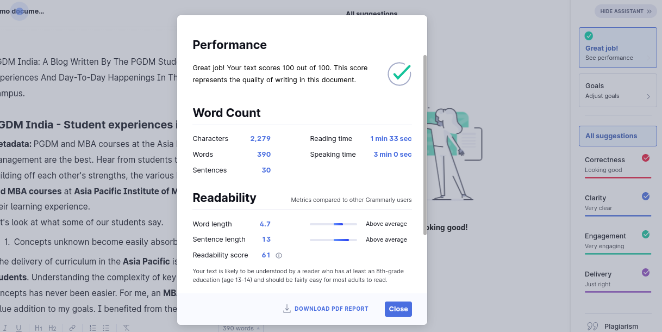
Task: Download the PDF report
Action: click(x=326, y=309)
